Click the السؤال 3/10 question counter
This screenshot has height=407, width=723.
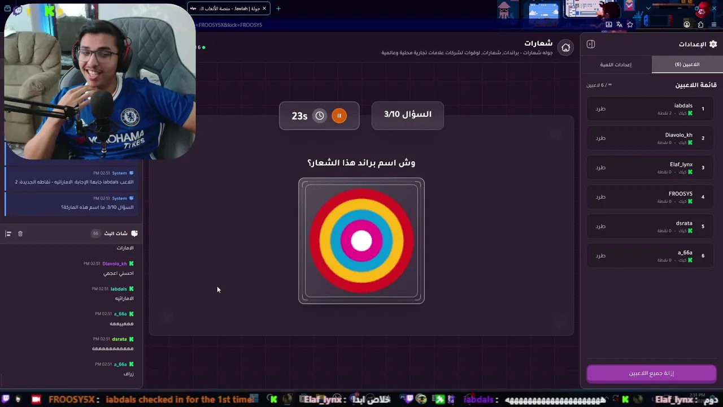[x=408, y=115]
